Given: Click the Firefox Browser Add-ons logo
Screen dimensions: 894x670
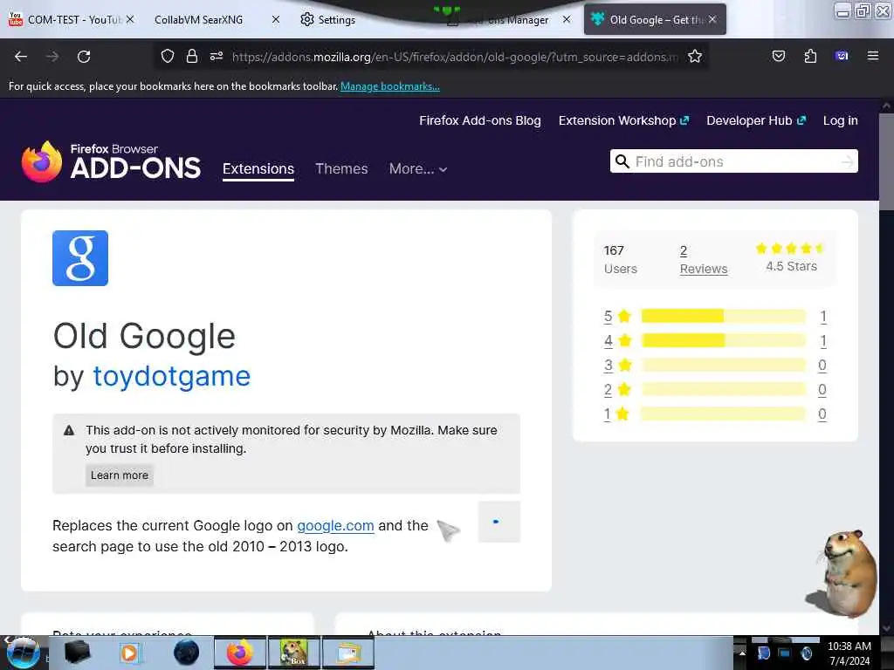Looking at the screenshot, I should pos(111,162).
